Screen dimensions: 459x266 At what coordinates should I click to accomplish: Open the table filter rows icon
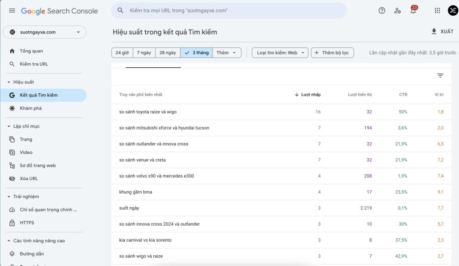(440, 75)
